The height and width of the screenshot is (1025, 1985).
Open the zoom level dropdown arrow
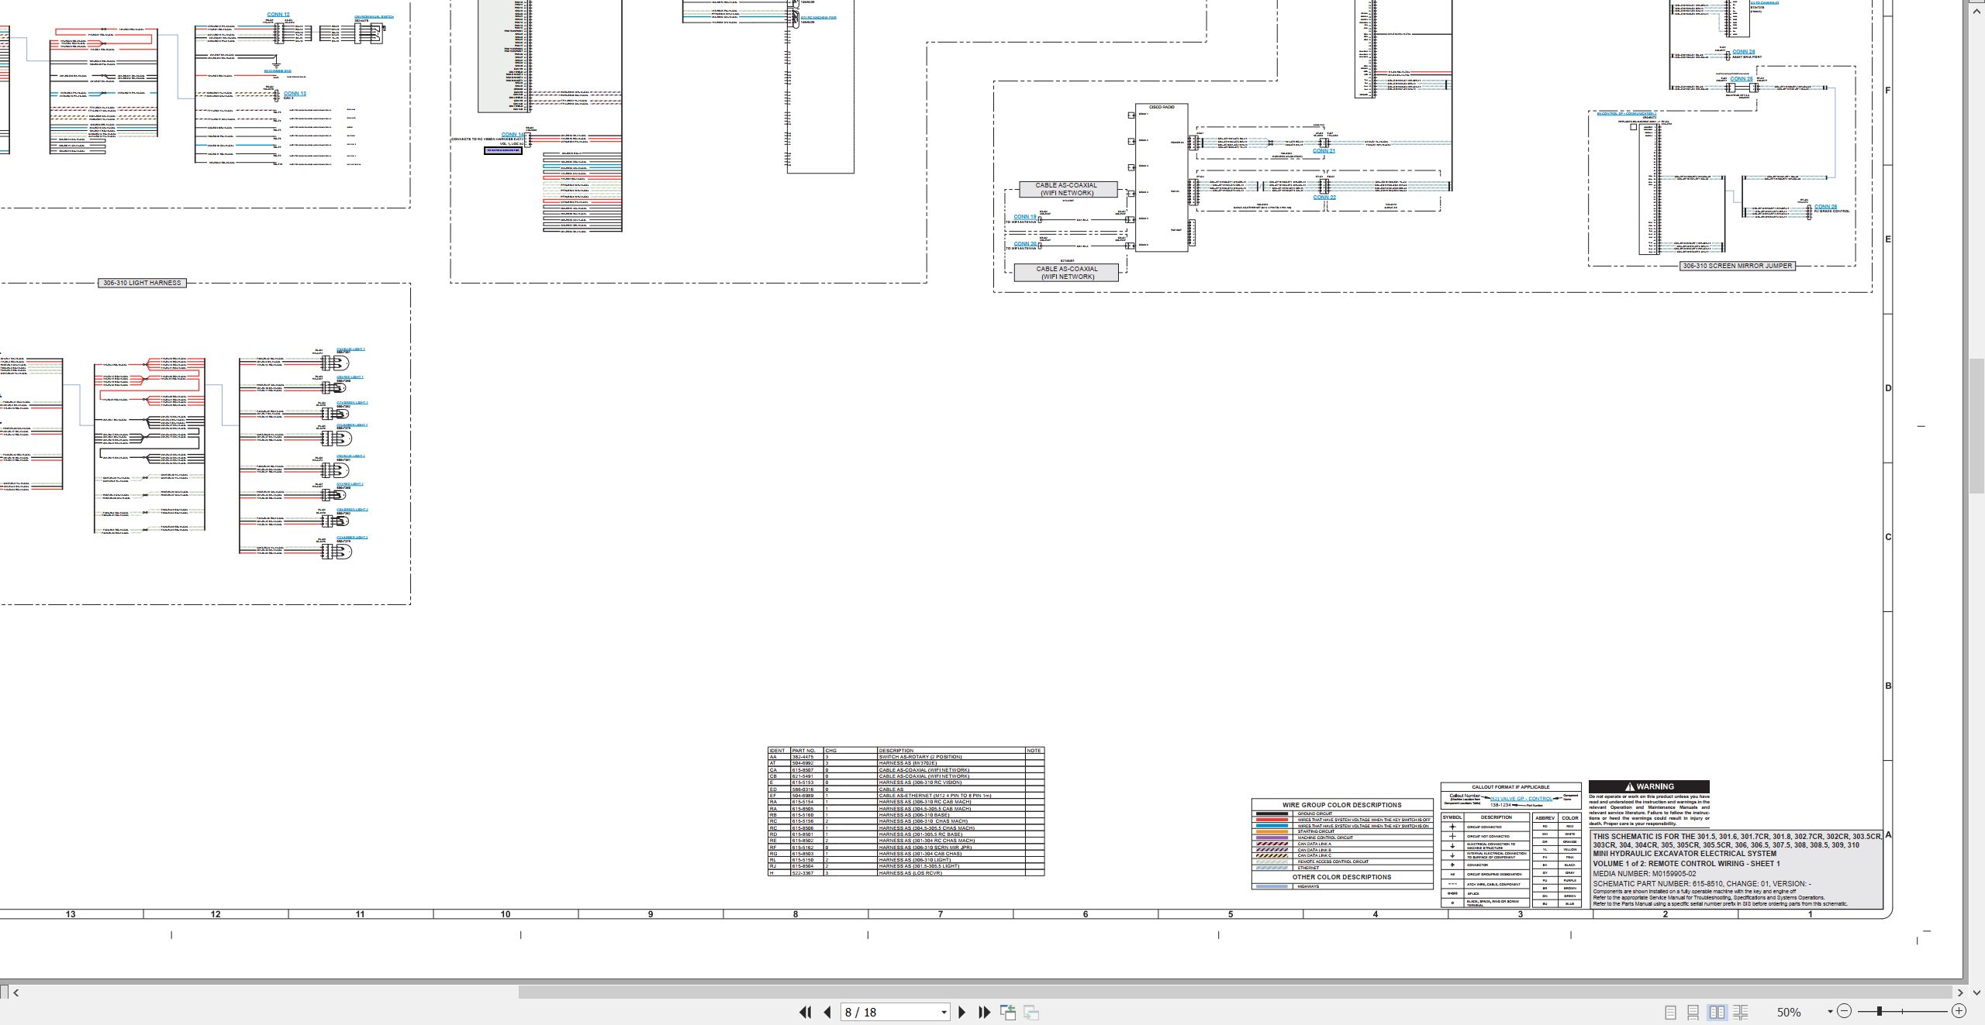pos(1830,1012)
